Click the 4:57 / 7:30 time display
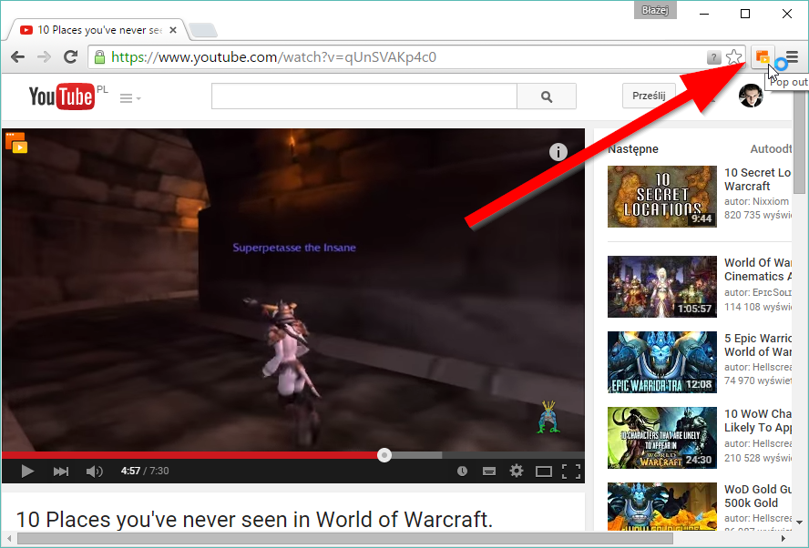809x548 pixels. tap(145, 471)
